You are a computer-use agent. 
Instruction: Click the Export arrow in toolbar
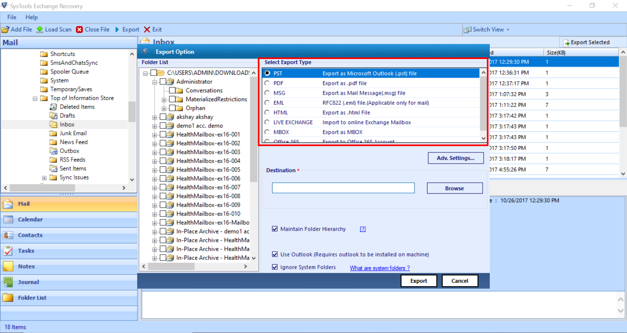pos(117,30)
